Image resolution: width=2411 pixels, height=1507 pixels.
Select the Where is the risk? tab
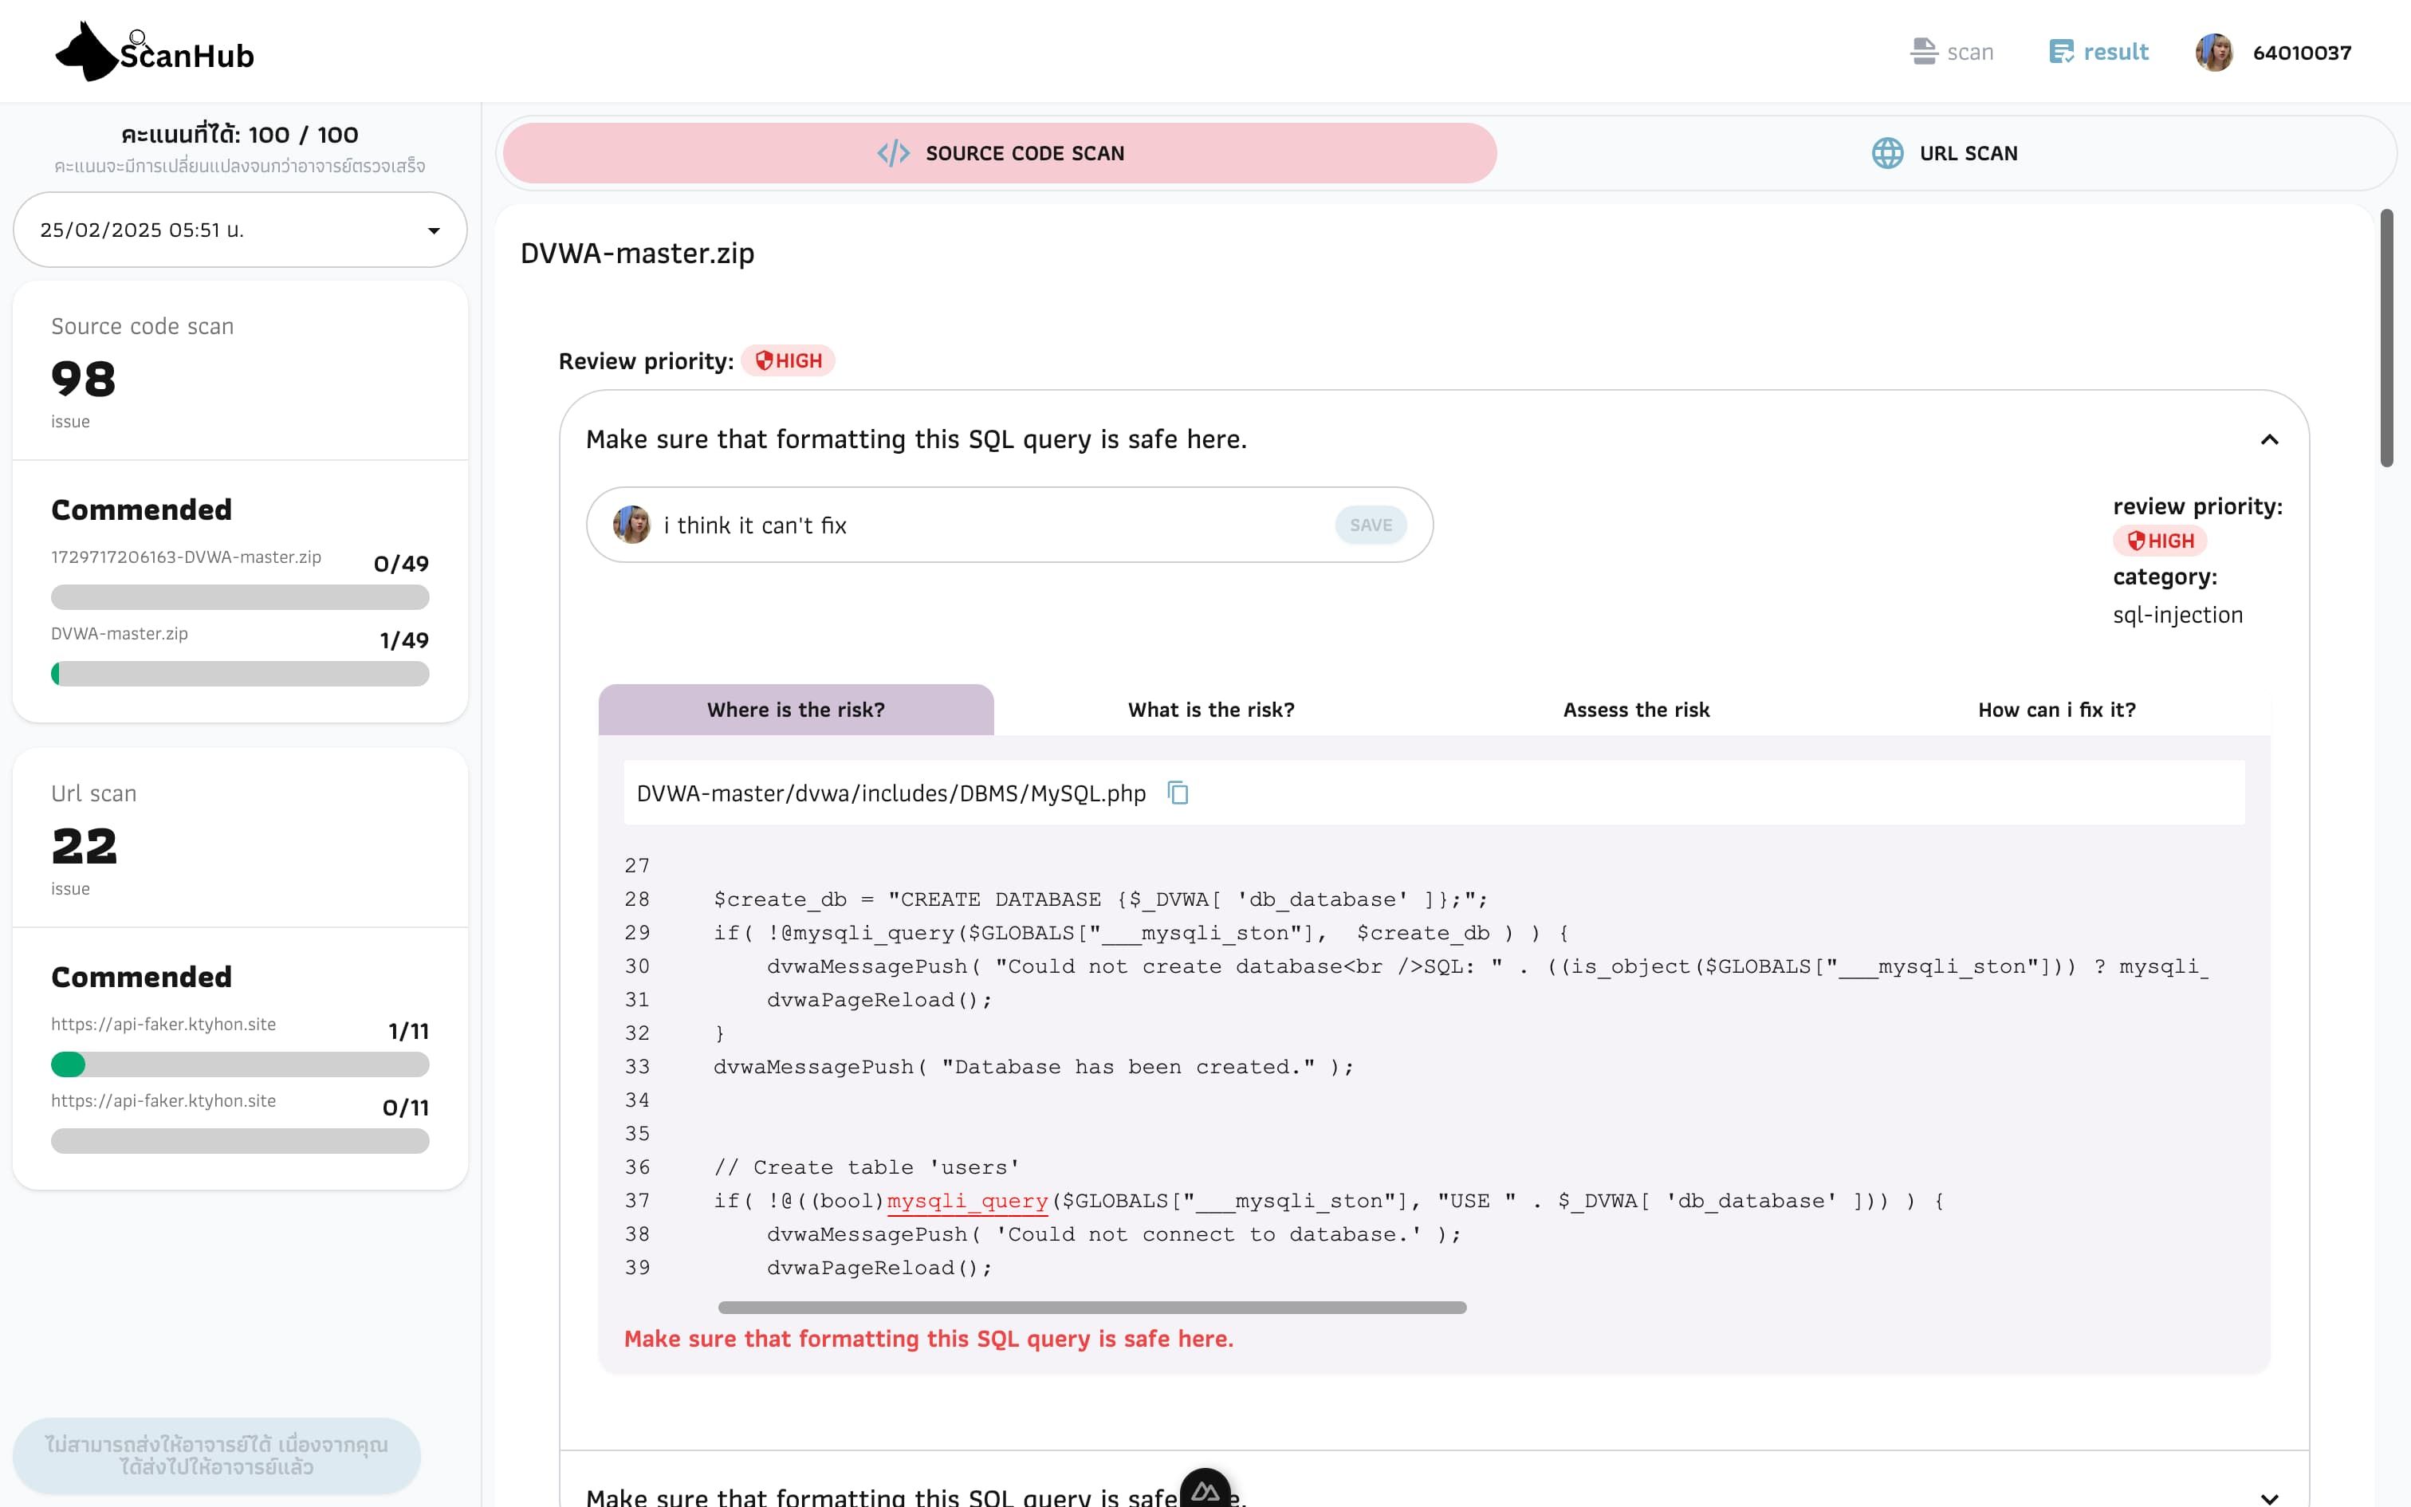pyautogui.click(x=796, y=710)
